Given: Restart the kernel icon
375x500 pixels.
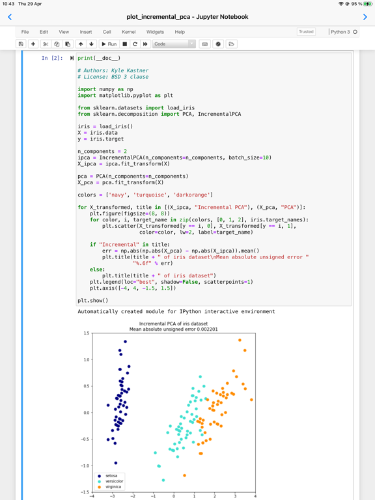Looking at the screenshot, I should (x=135, y=44).
